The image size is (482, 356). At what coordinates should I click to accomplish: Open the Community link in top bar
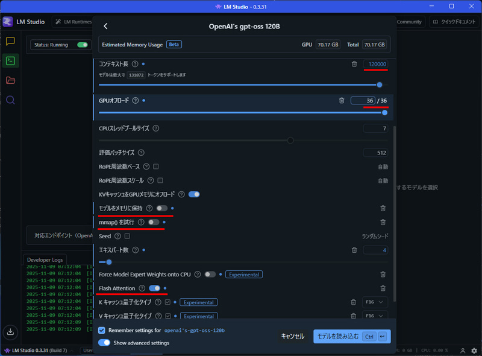tap(409, 22)
